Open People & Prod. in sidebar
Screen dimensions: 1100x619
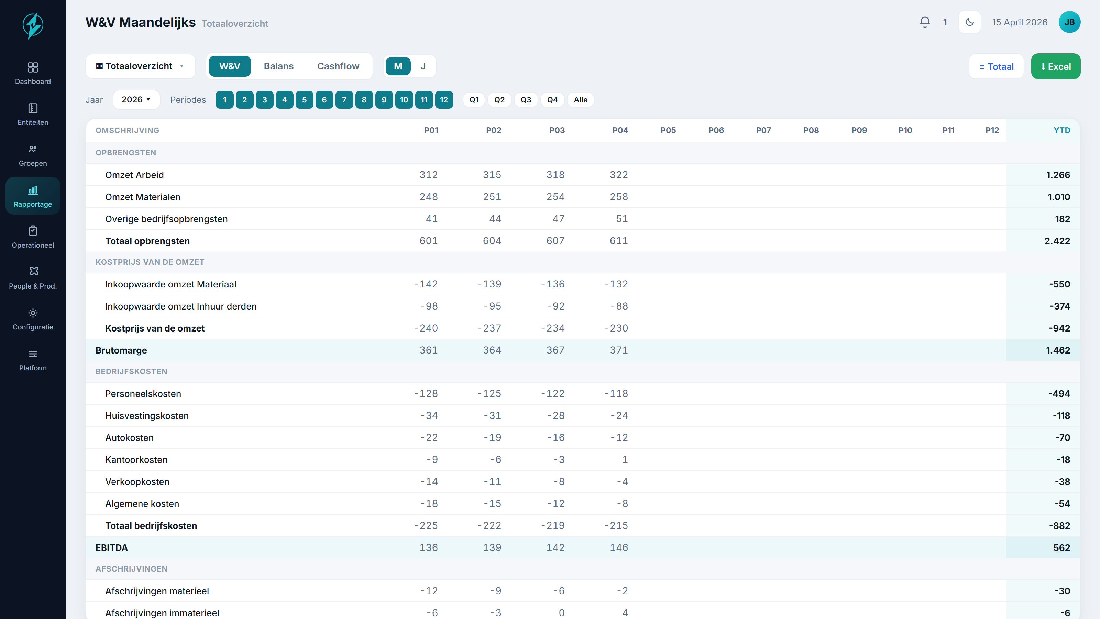33,278
